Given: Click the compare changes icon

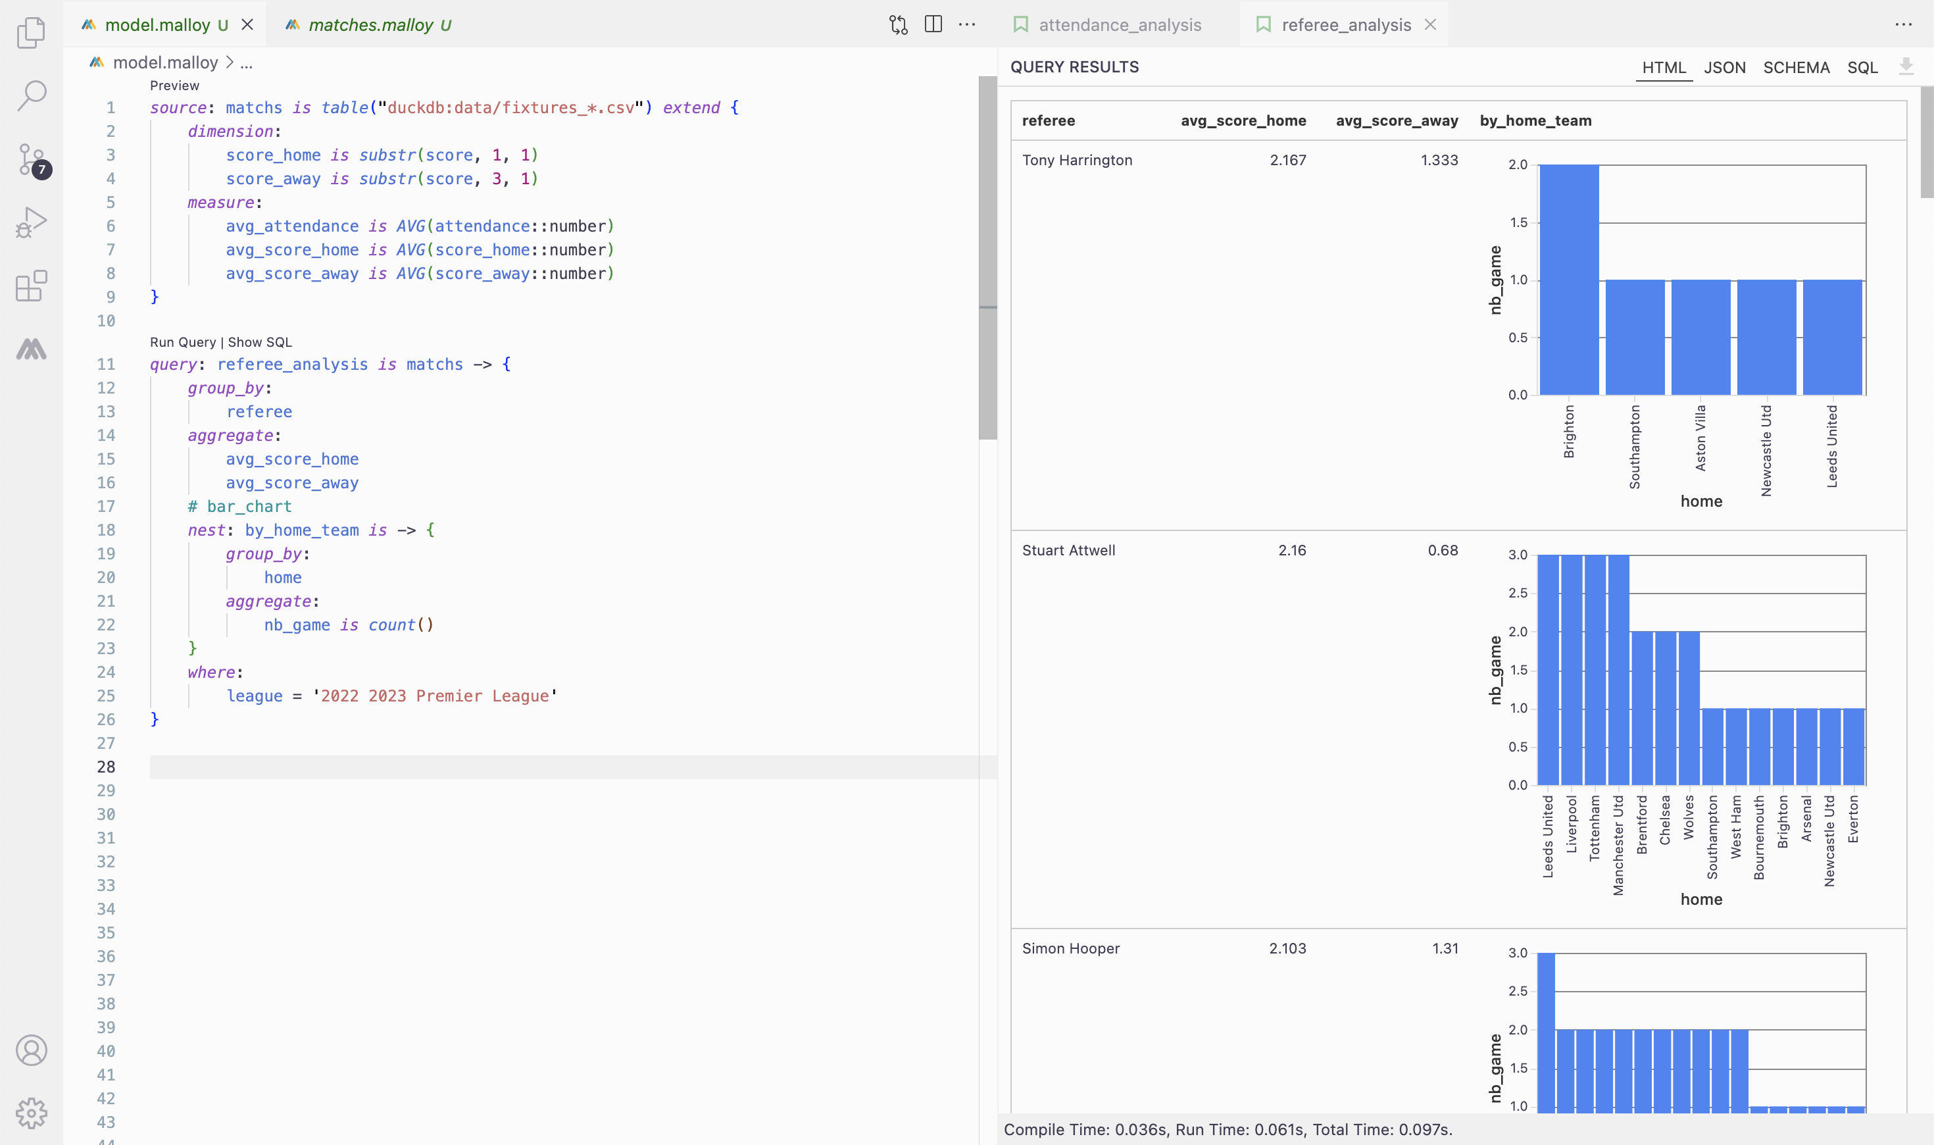Looking at the screenshot, I should point(899,25).
